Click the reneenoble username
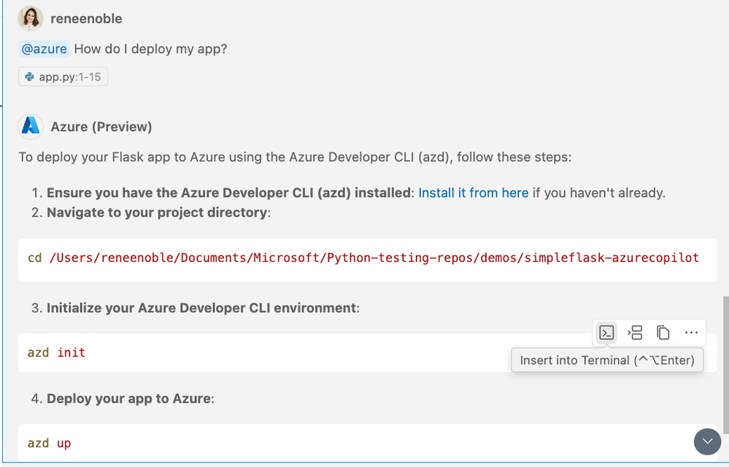Image resolution: width=729 pixels, height=467 pixels. (x=86, y=18)
